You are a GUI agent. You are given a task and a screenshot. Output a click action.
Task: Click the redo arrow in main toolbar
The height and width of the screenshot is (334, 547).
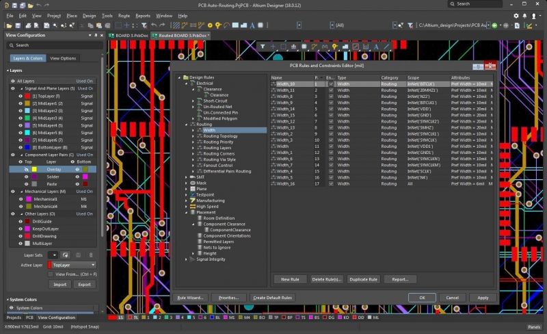tap(162, 25)
